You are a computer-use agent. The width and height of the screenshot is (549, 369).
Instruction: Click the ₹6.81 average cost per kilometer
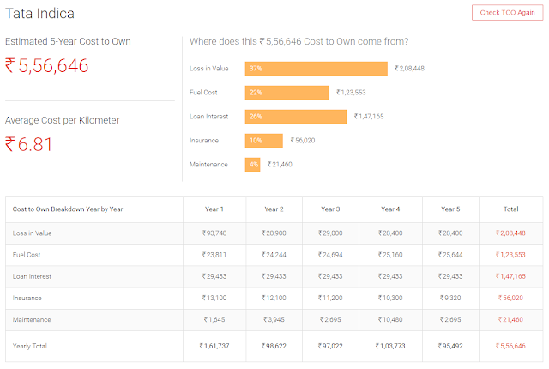point(28,144)
